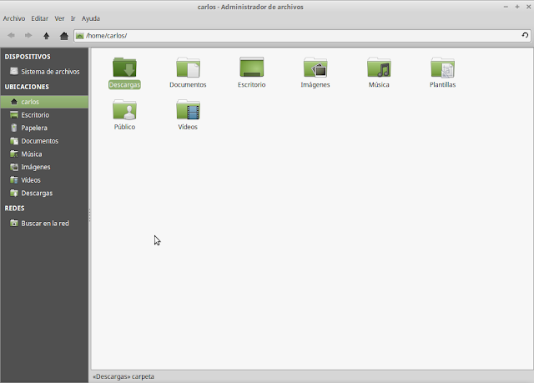Click the Imágenes icon in the sidebar
The image size is (534, 383).
tap(14, 167)
